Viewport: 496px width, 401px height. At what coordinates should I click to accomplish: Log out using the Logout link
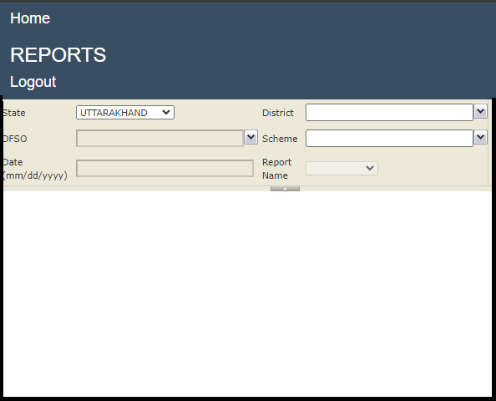pos(33,82)
